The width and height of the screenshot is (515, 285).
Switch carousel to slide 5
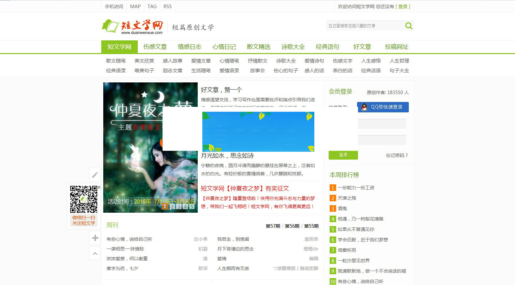click(192, 207)
